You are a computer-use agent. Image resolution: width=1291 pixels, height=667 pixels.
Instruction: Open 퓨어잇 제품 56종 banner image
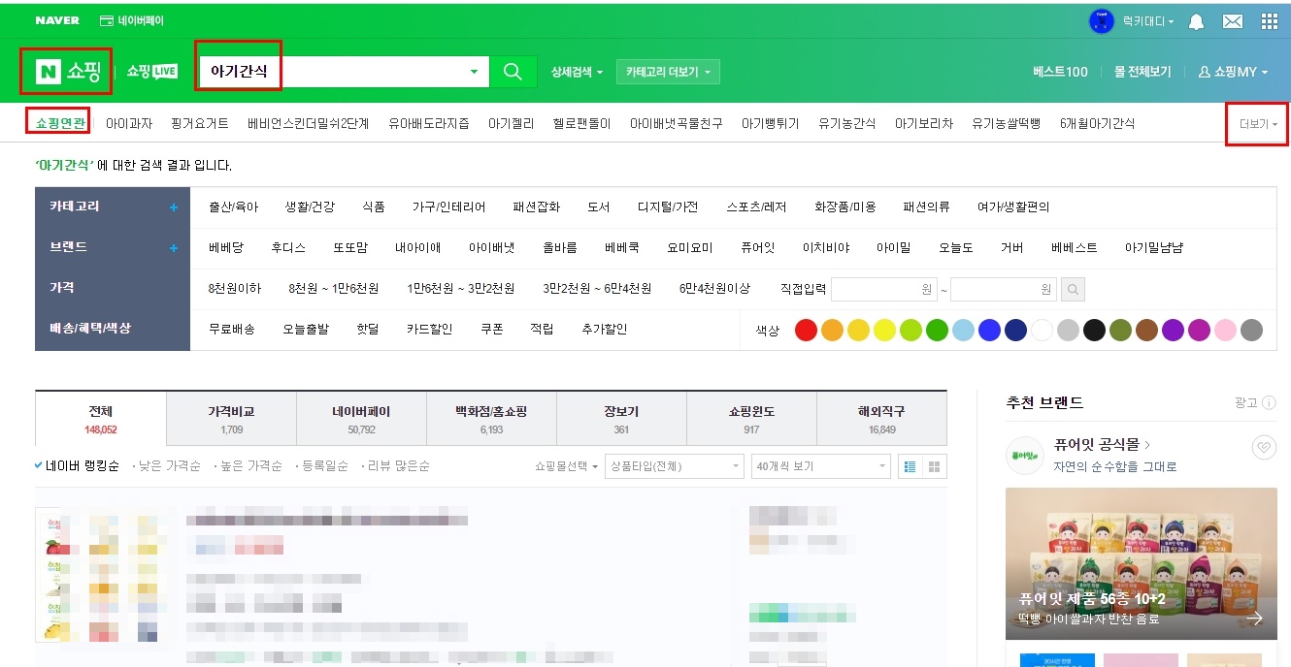tap(1142, 563)
